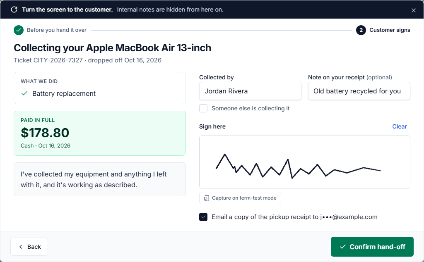Click the 'PAID IN FULL' label

(38, 120)
